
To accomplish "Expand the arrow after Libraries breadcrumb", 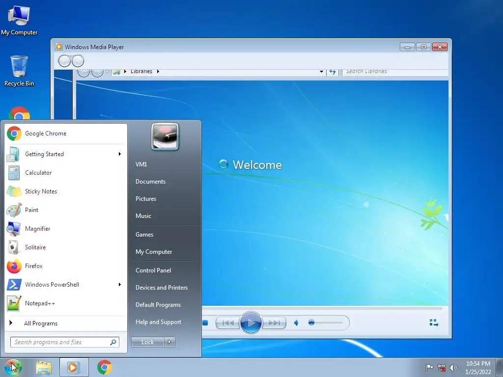I will pyautogui.click(x=158, y=71).
